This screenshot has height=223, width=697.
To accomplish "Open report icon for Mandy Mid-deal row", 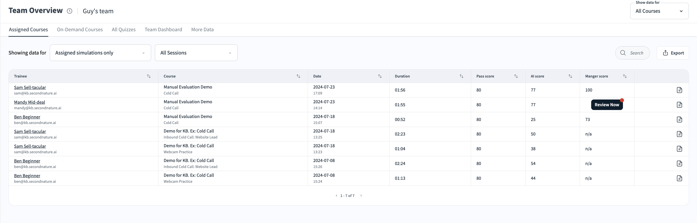I will (679, 105).
